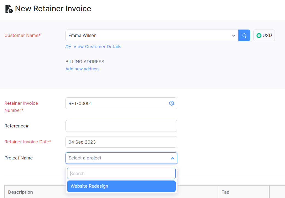Click the project Search box in dropdown

coord(121,173)
